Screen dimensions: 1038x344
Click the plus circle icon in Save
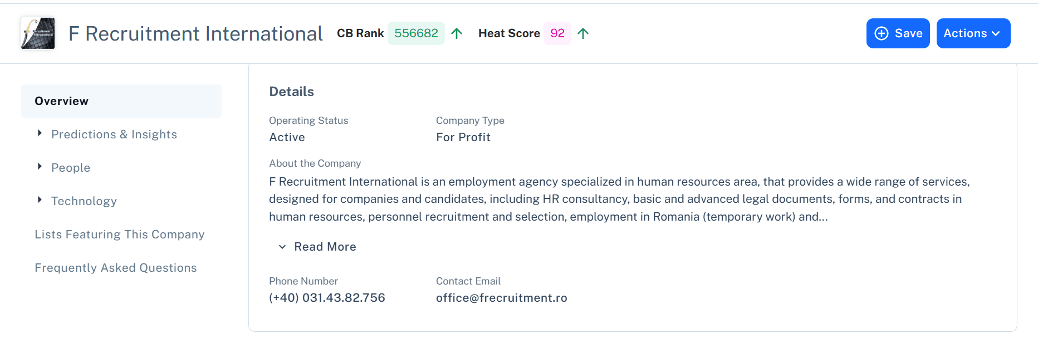click(882, 33)
